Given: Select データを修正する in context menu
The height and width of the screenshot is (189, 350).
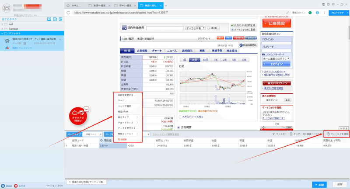Looking at the screenshot, I should (x=128, y=128).
